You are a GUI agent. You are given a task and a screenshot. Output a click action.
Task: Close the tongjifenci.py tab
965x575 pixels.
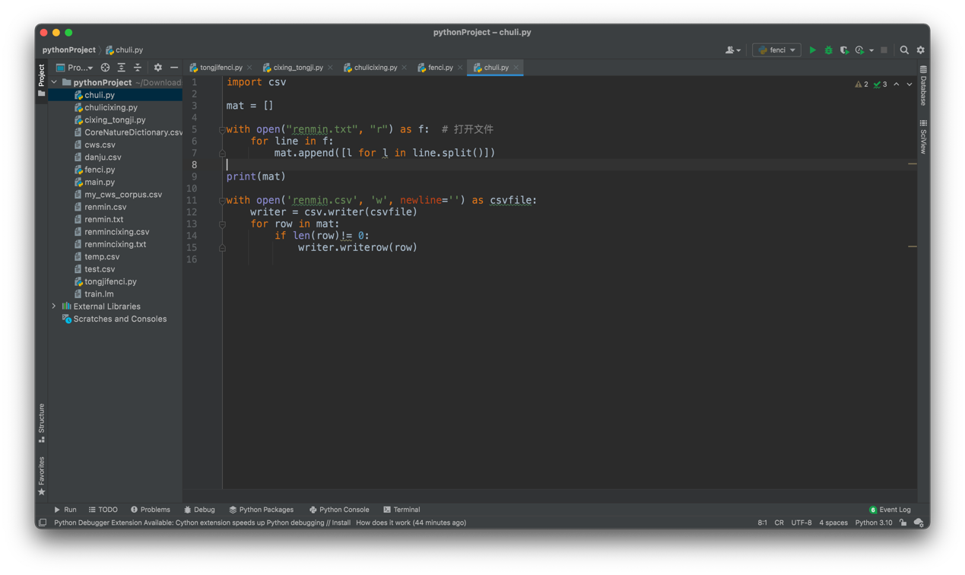pyautogui.click(x=249, y=68)
